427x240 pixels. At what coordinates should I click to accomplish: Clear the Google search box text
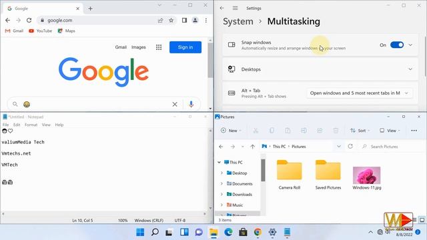click(x=175, y=104)
